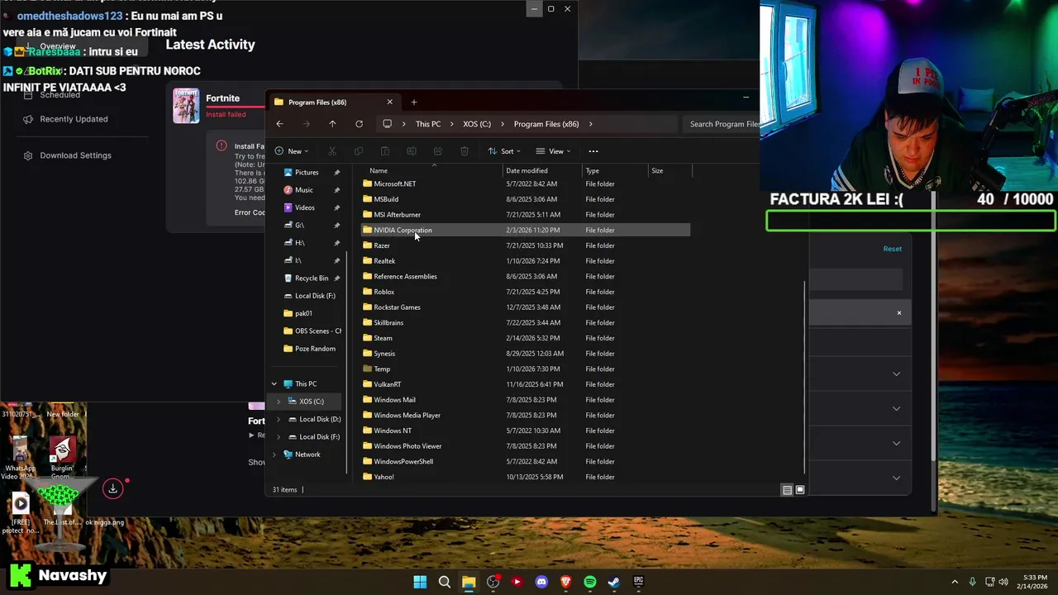Click This PC in address breadcrumb
This screenshot has width=1058, height=595.
pos(428,124)
